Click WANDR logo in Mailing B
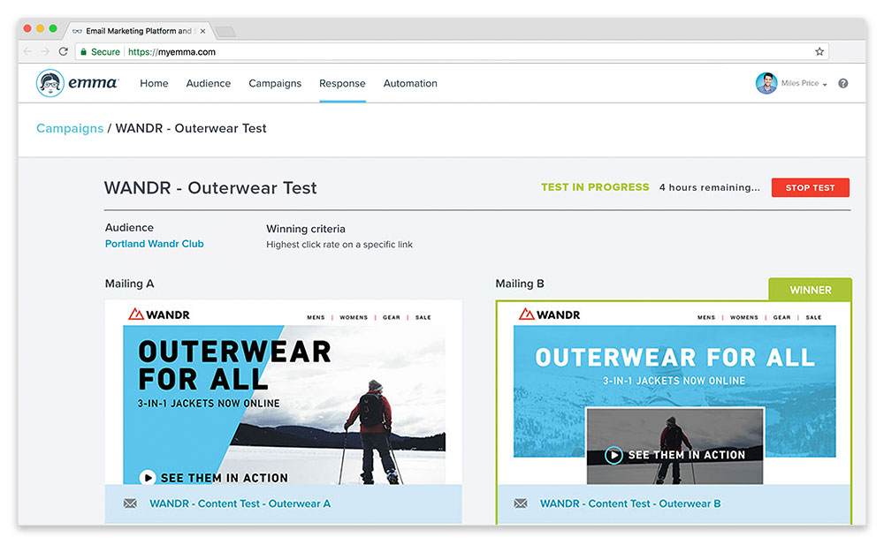The image size is (884, 545). (x=550, y=314)
